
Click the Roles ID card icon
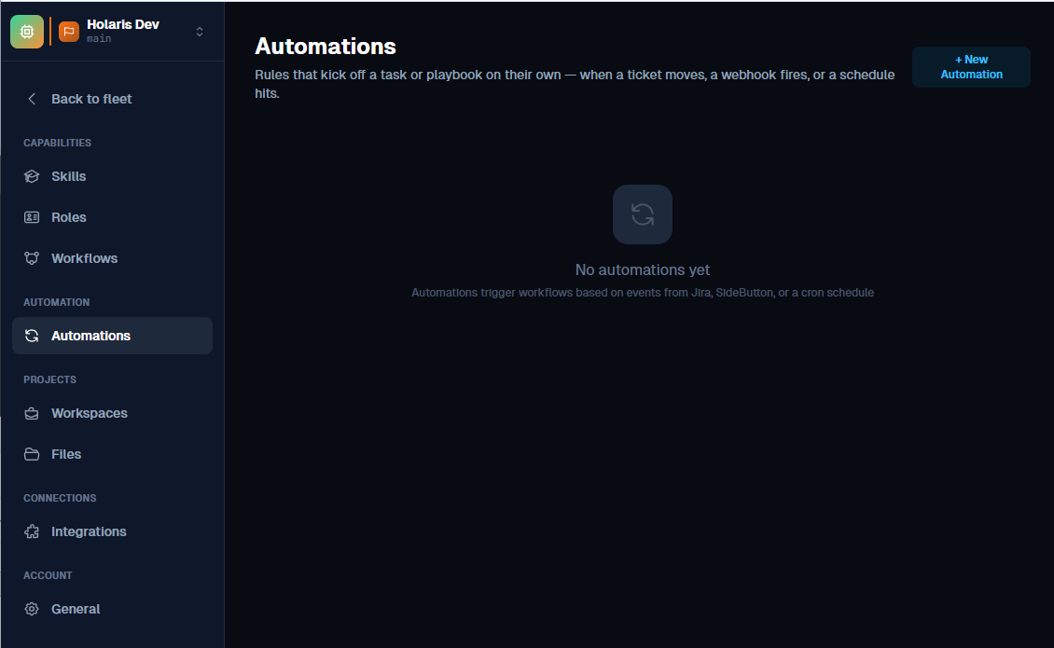[32, 217]
